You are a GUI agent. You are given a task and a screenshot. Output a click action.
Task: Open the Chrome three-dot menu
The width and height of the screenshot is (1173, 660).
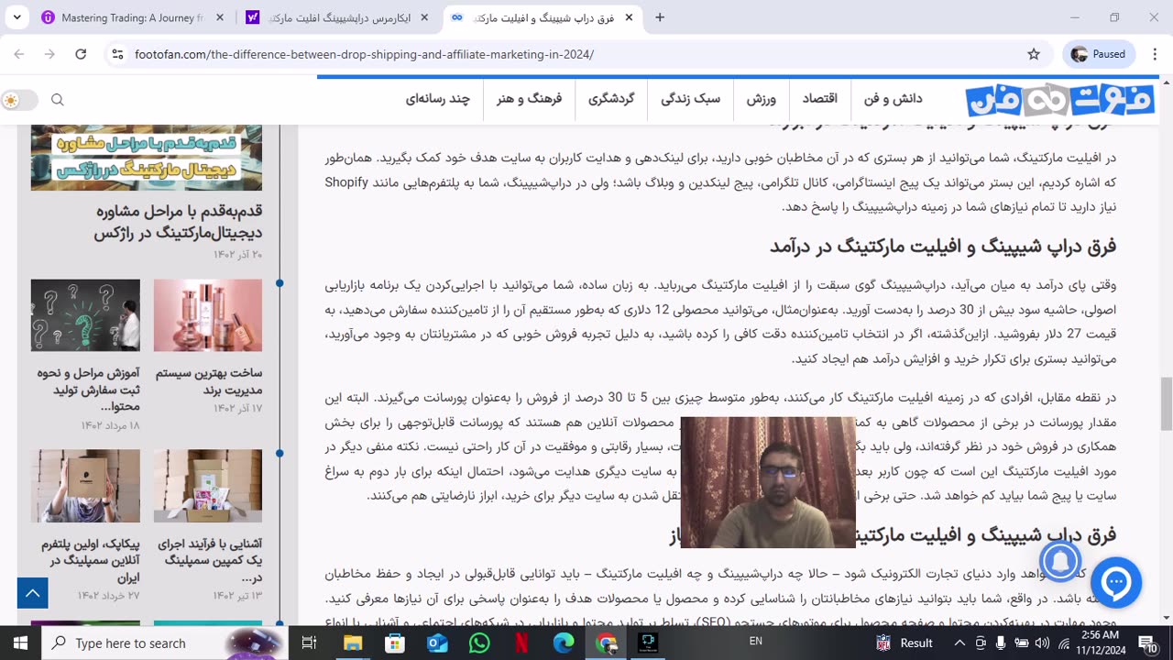pos(1154,54)
